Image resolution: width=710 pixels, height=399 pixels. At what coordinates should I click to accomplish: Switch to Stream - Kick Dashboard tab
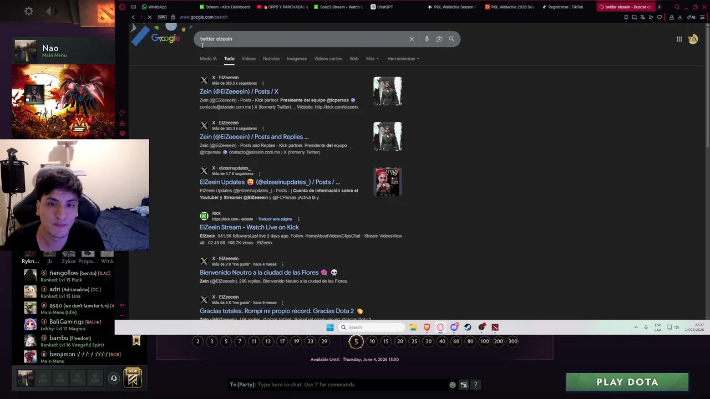225,7
